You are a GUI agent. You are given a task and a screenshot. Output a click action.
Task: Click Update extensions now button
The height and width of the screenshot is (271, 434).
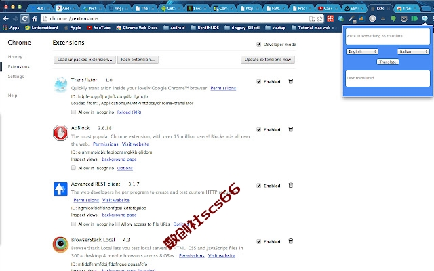click(x=268, y=60)
